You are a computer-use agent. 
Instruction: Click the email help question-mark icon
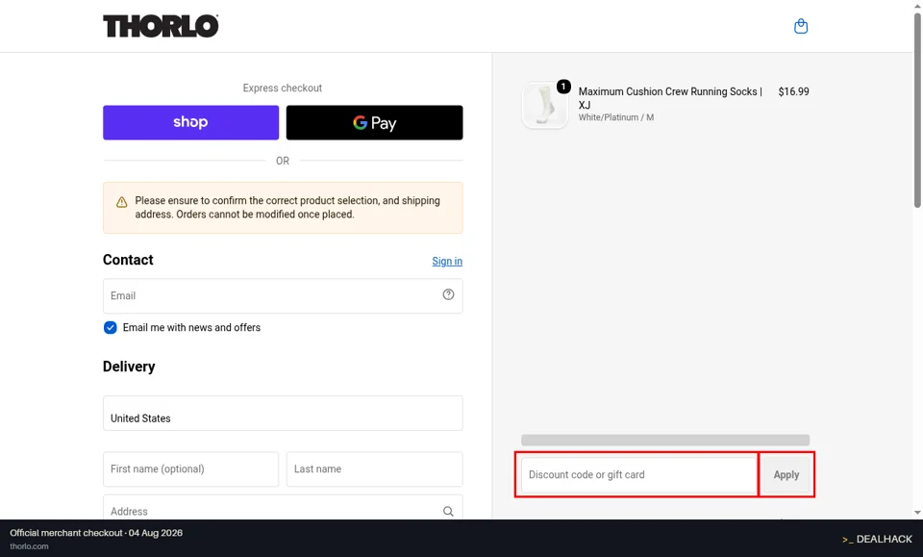click(448, 294)
